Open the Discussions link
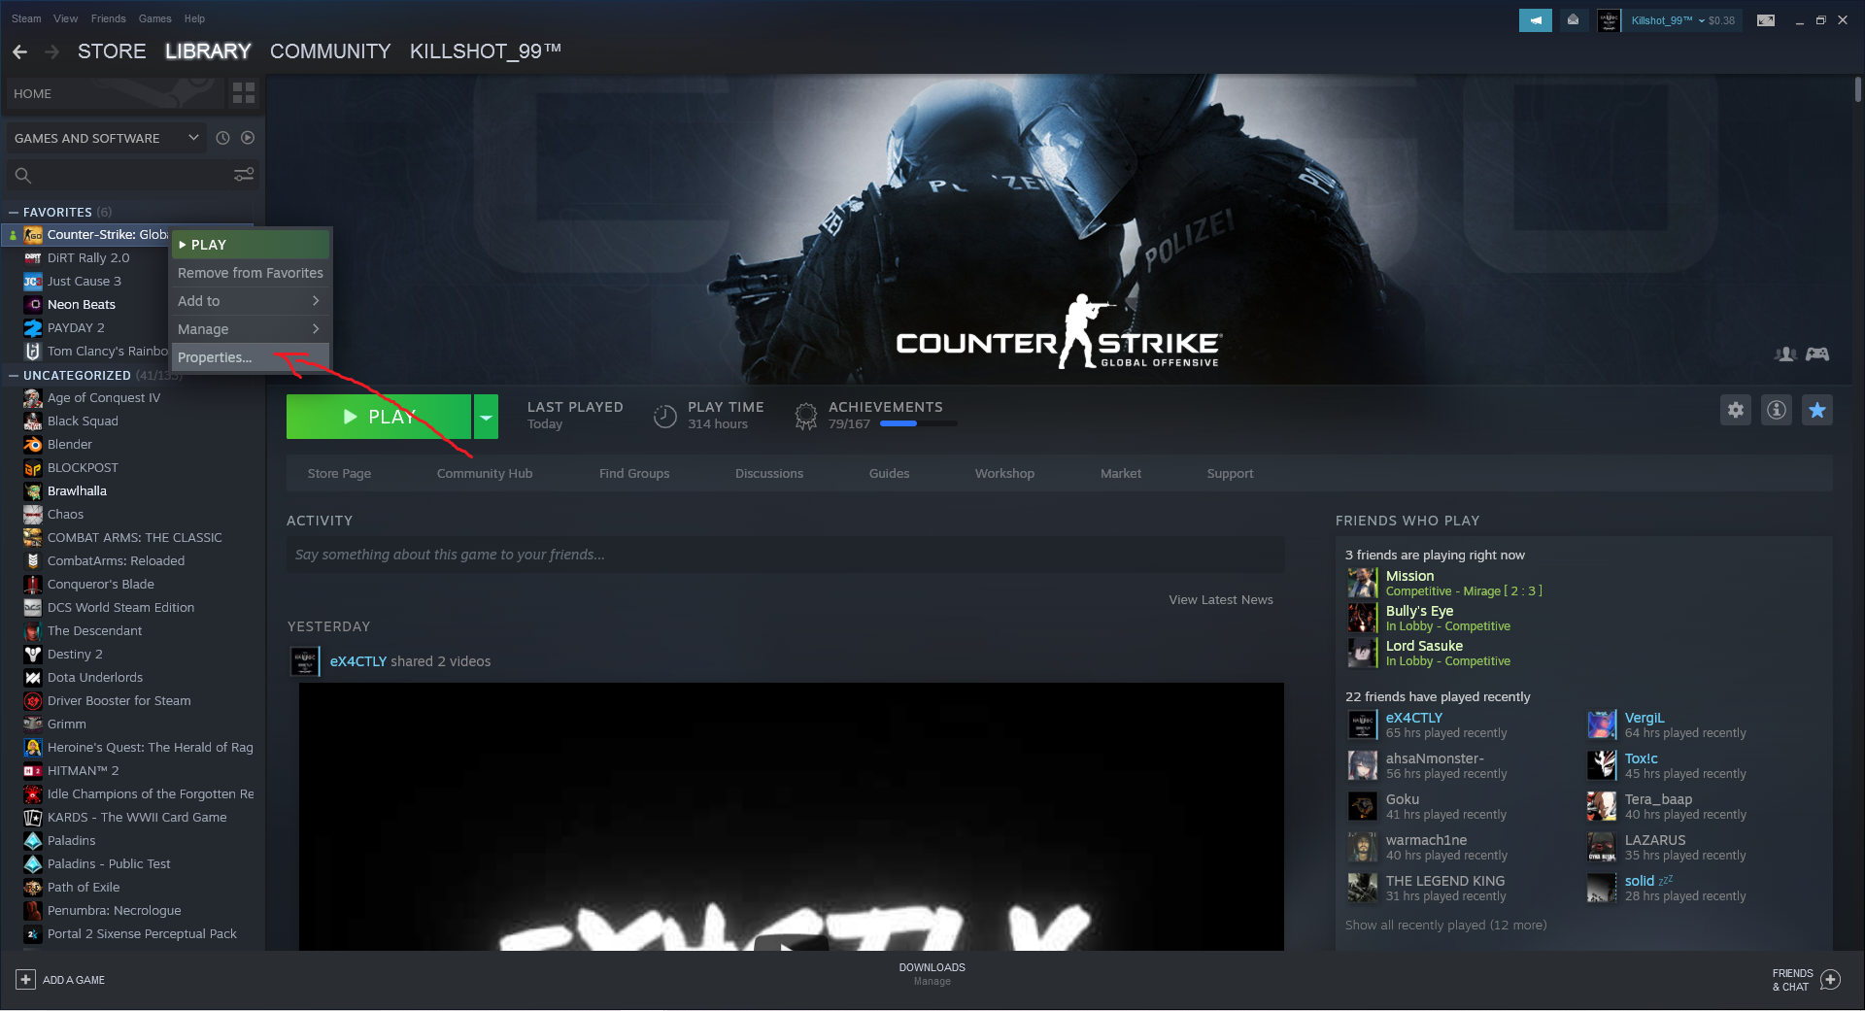1865x1011 pixels. (769, 474)
